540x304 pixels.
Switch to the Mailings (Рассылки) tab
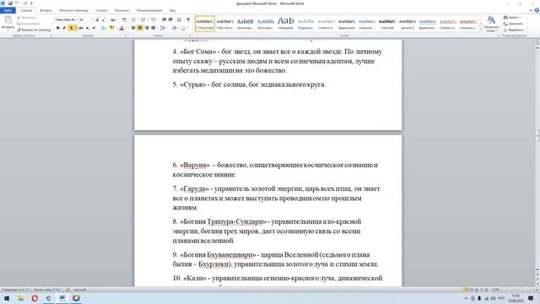click(x=121, y=11)
